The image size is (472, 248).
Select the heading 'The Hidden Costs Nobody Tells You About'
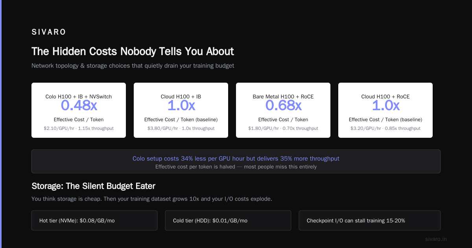[x=133, y=52]
